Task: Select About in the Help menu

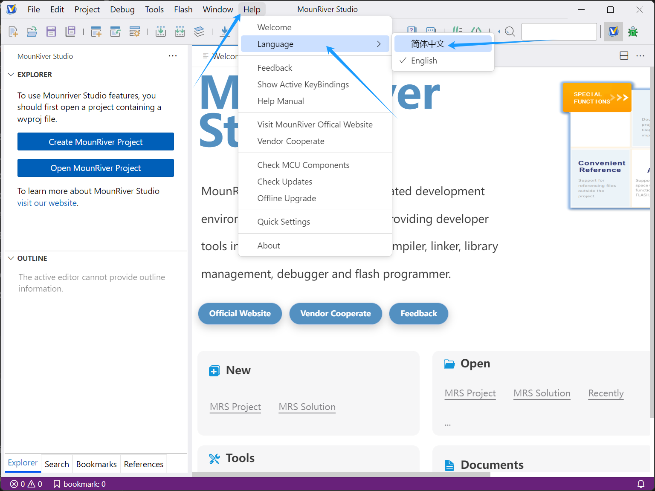Action: tap(315, 245)
